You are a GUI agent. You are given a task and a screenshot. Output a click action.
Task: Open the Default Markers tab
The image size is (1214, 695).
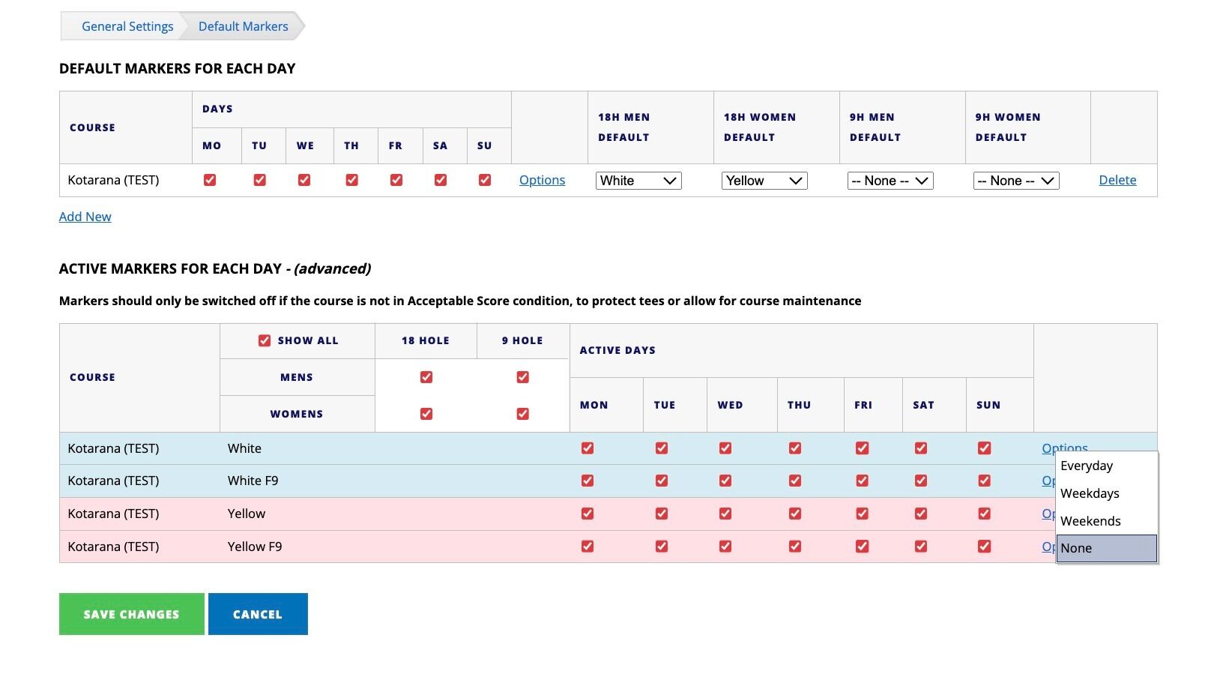coord(243,26)
